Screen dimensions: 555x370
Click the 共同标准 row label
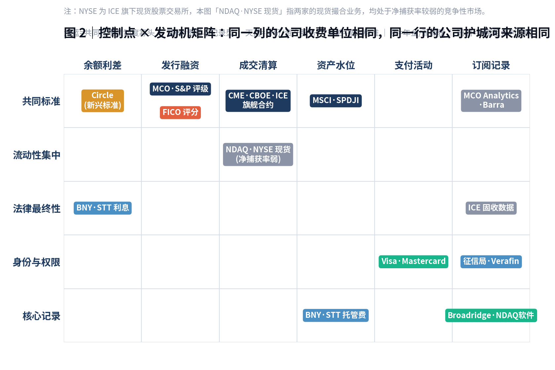click(x=41, y=101)
